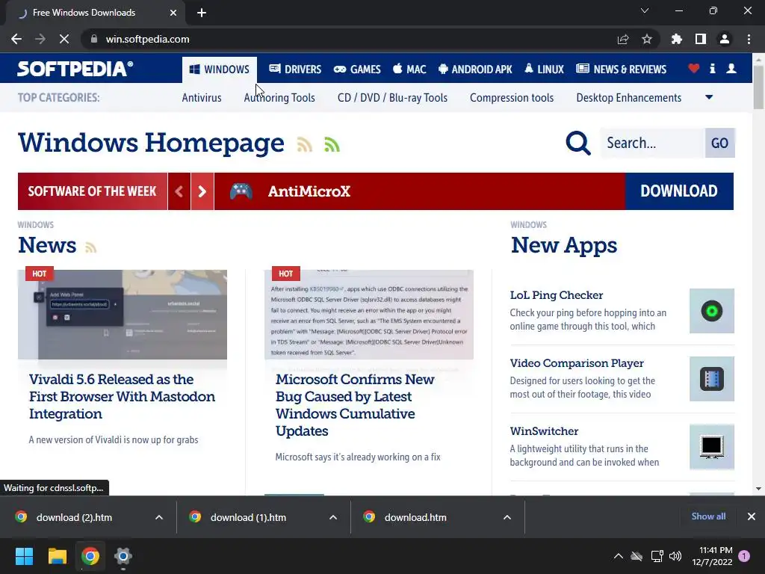Viewport: 765px width, 574px height.
Task: Click the GO search button
Action: (x=719, y=143)
